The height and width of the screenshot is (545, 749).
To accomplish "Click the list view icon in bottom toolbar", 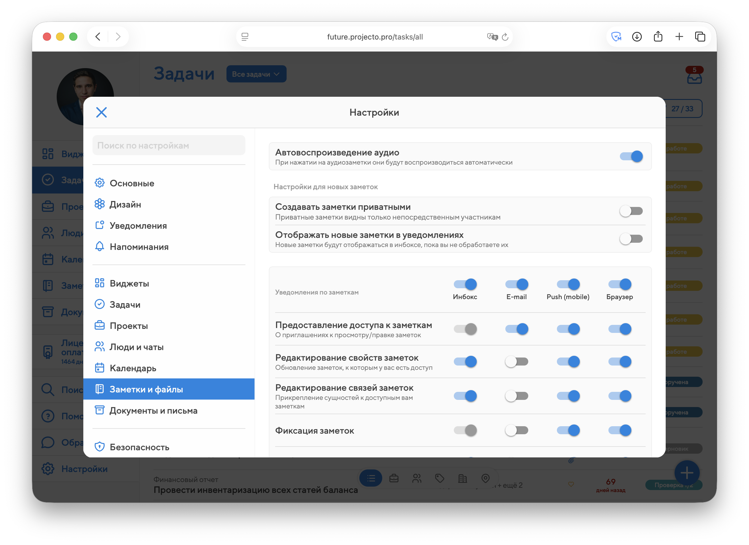I will pyautogui.click(x=371, y=478).
